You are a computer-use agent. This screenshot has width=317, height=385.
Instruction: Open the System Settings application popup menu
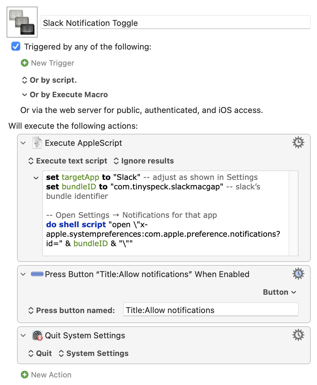point(94,353)
